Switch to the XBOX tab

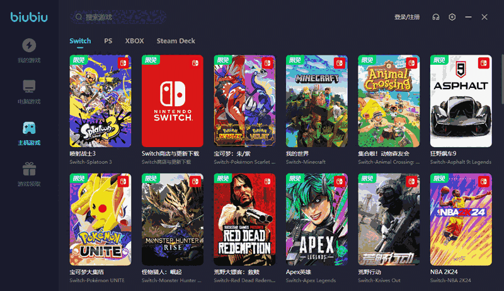[x=134, y=41]
